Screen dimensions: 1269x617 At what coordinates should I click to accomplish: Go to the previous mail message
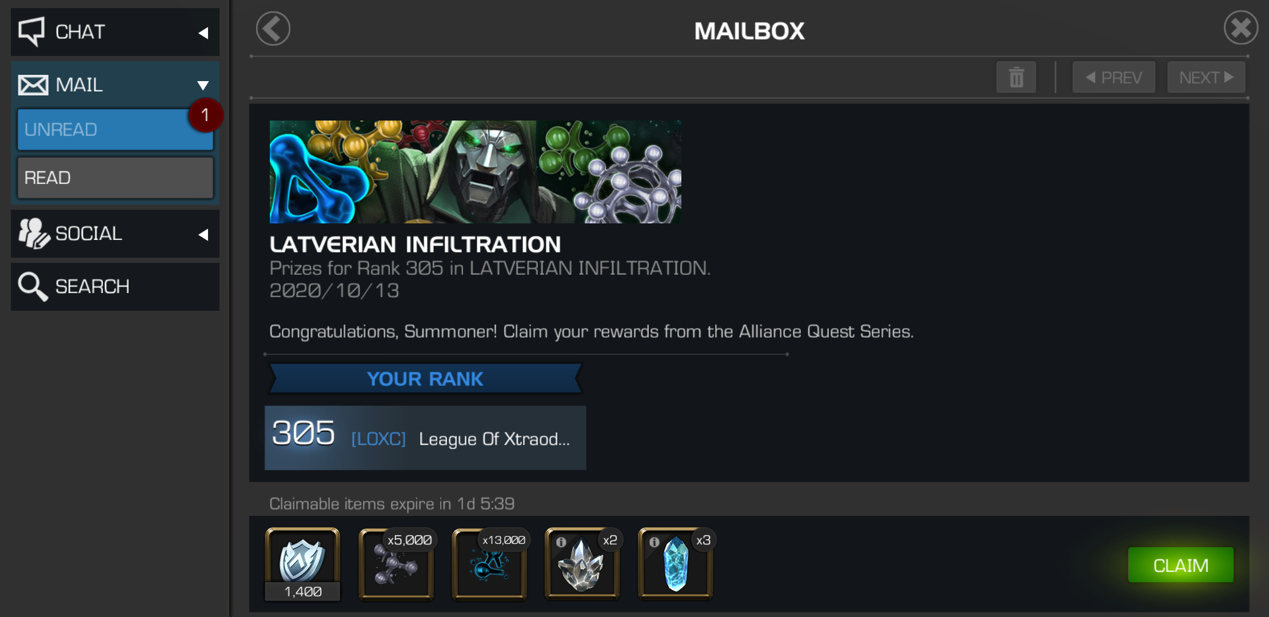[x=1114, y=77]
